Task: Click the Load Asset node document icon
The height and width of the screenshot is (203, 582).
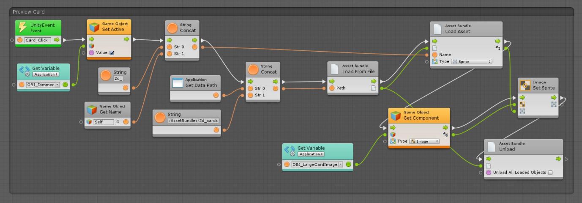Action: point(437,29)
